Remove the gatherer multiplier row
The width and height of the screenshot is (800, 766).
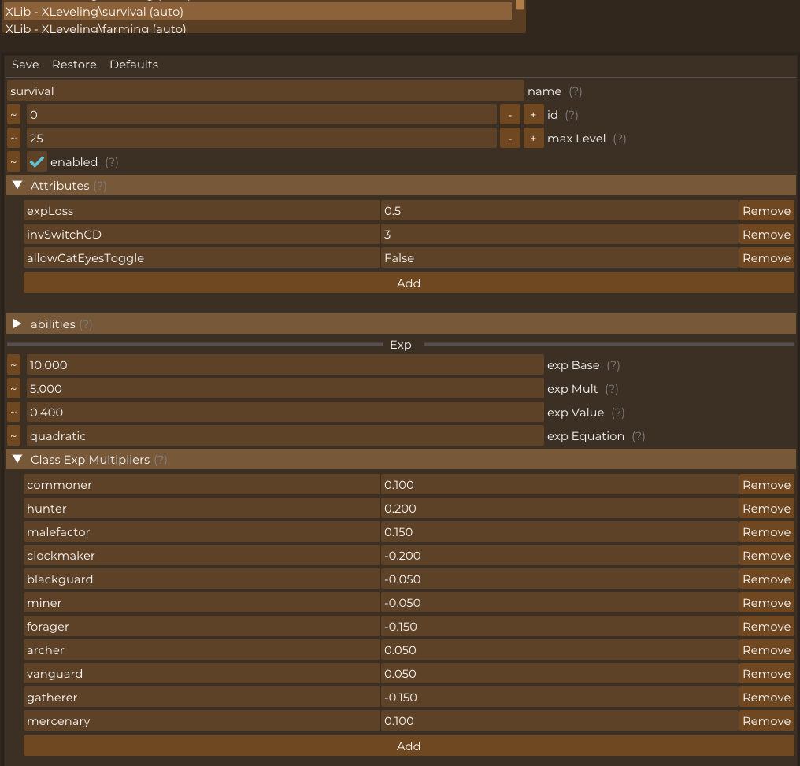pyautogui.click(x=766, y=698)
